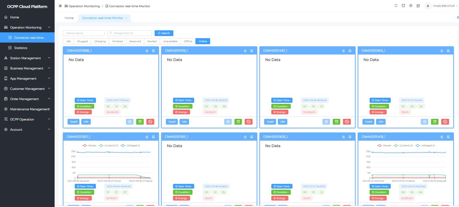
Task: Expand the Customer Management sidebar menu
Action: pyautogui.click(x=27, y=89)
